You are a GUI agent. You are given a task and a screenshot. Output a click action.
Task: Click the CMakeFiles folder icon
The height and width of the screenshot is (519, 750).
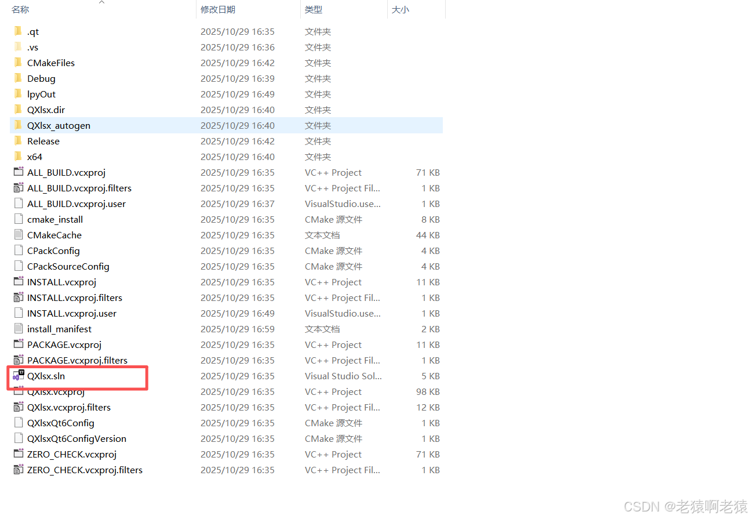point(18,63)
